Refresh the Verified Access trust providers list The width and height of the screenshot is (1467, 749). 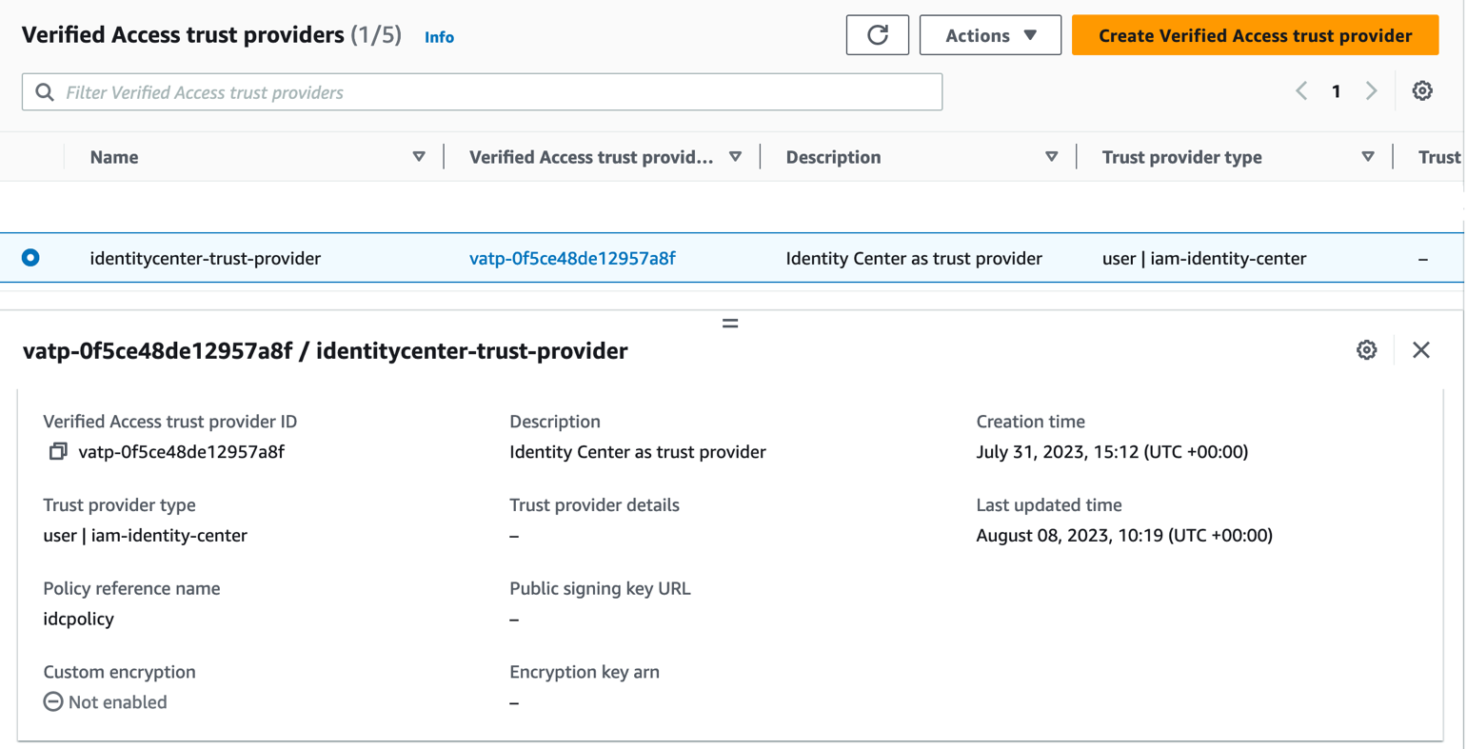pos(878,34)
